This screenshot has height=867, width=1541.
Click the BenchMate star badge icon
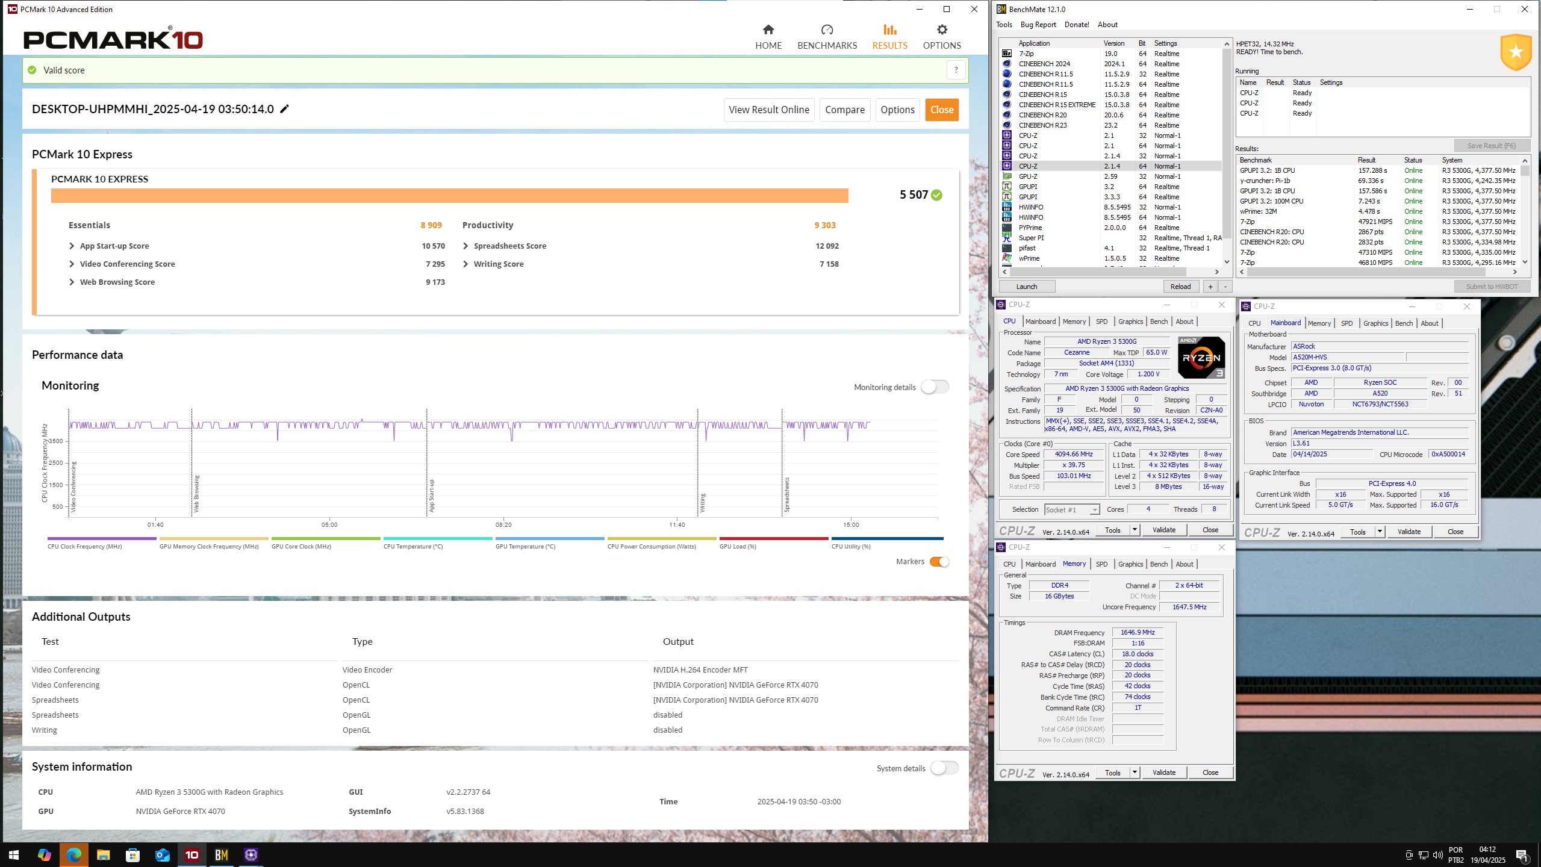point(1516,53)
